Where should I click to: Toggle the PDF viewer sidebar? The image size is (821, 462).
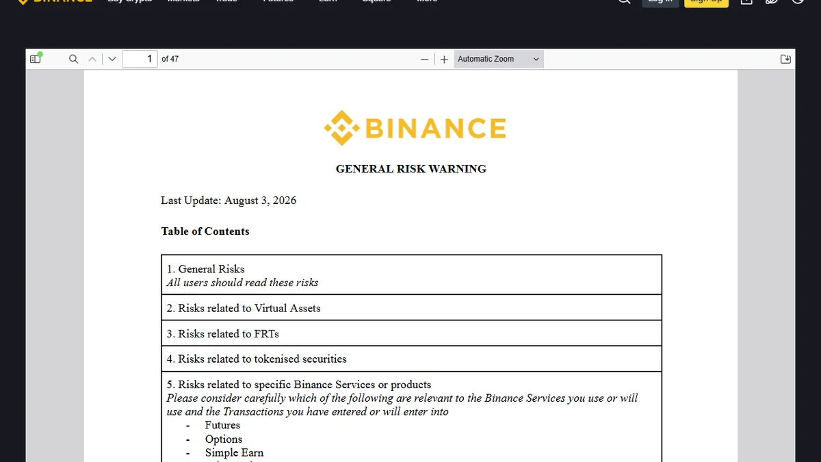click(x=36, y=59)
